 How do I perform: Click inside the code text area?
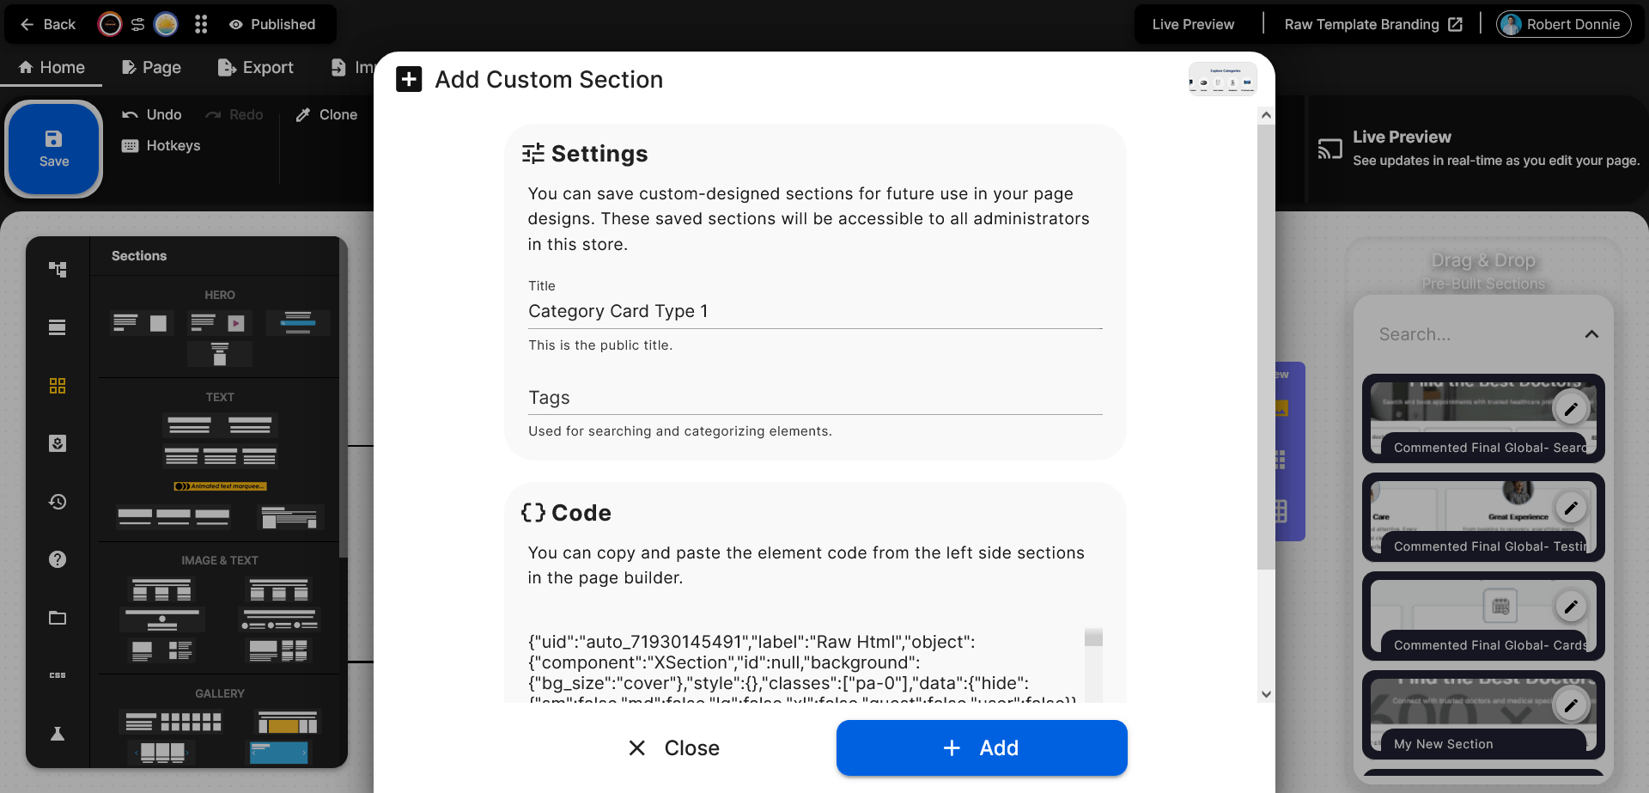click(x=805, y=666)
